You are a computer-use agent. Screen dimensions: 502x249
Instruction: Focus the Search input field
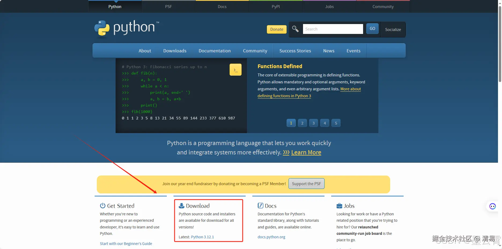tap(333, 29)
